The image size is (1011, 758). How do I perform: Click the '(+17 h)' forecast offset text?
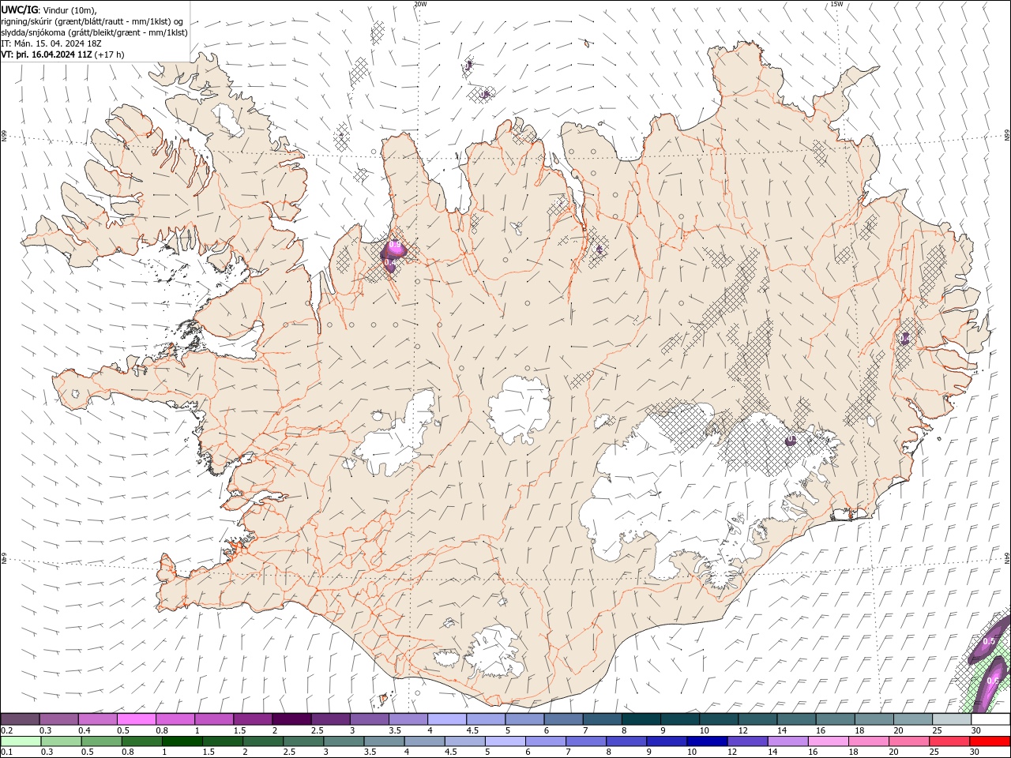(109, 55)
